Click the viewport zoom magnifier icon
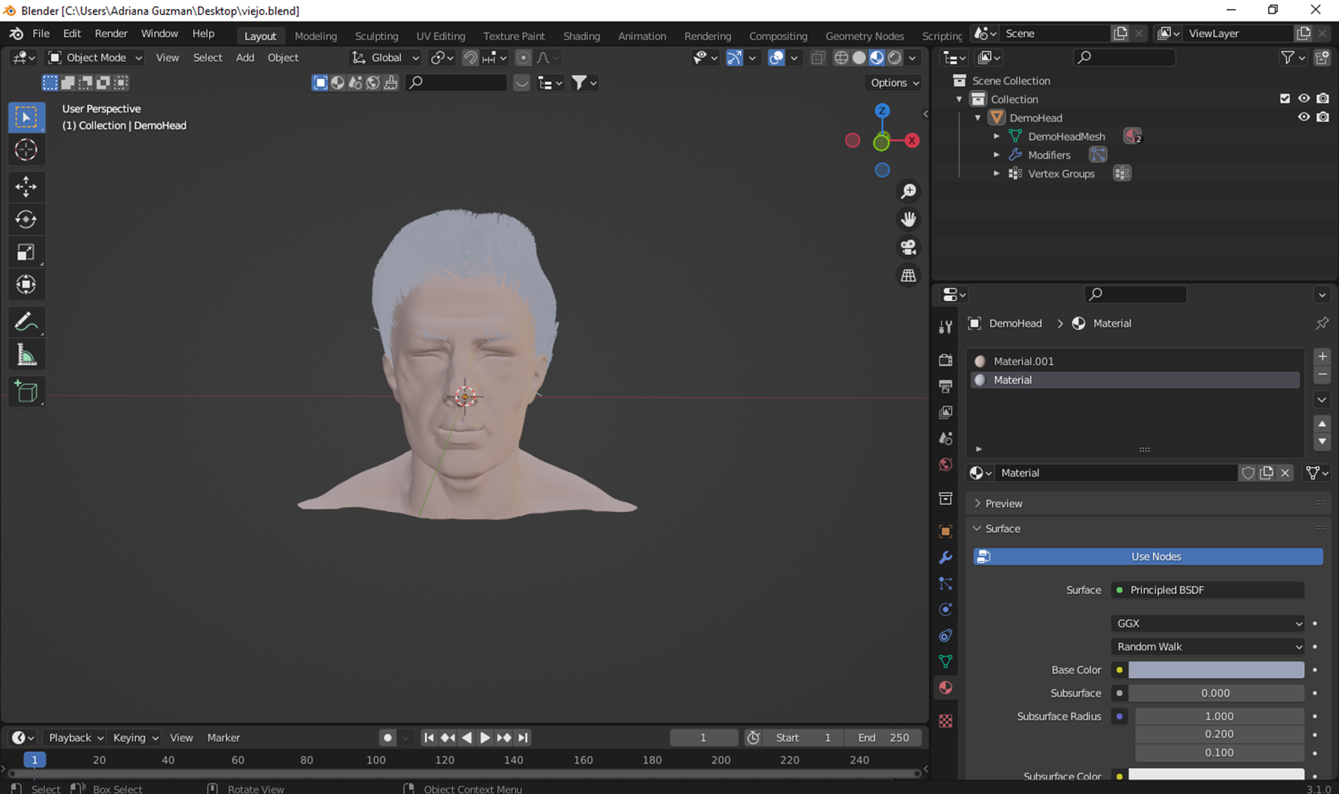The height and width of the screenshot is (794, 1339). 908,192
